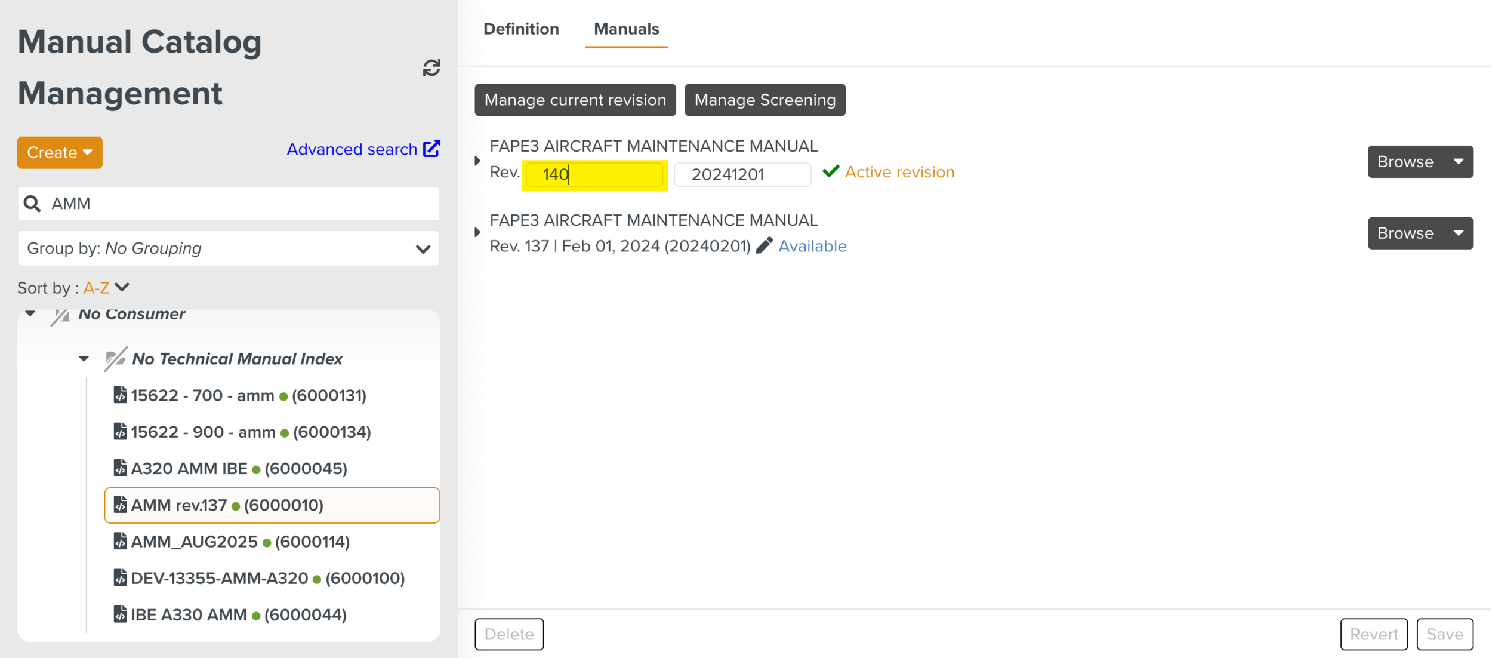Click the Manage Screening button
This screenshot has width=1492, height=658.
click(765, 100)
